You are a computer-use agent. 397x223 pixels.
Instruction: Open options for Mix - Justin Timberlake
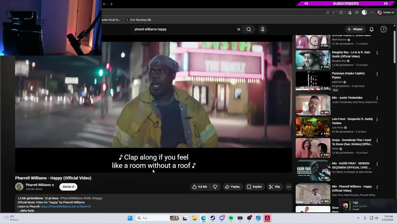pos(377,98)
